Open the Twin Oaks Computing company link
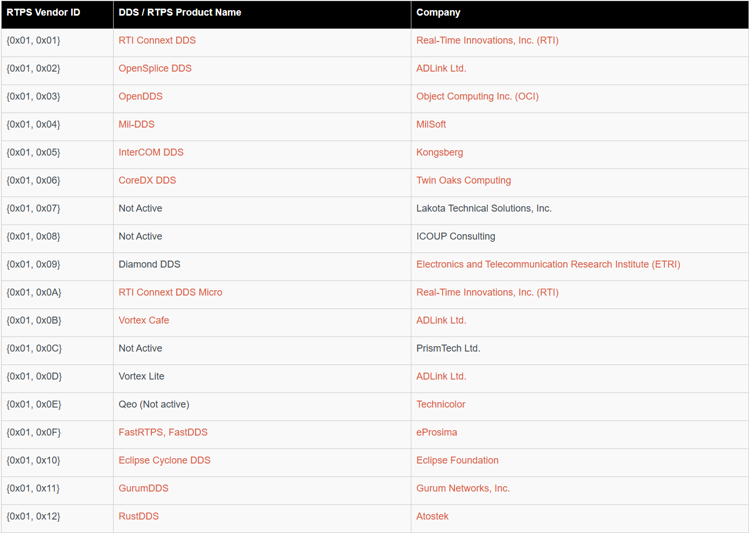 pos(463,180)
